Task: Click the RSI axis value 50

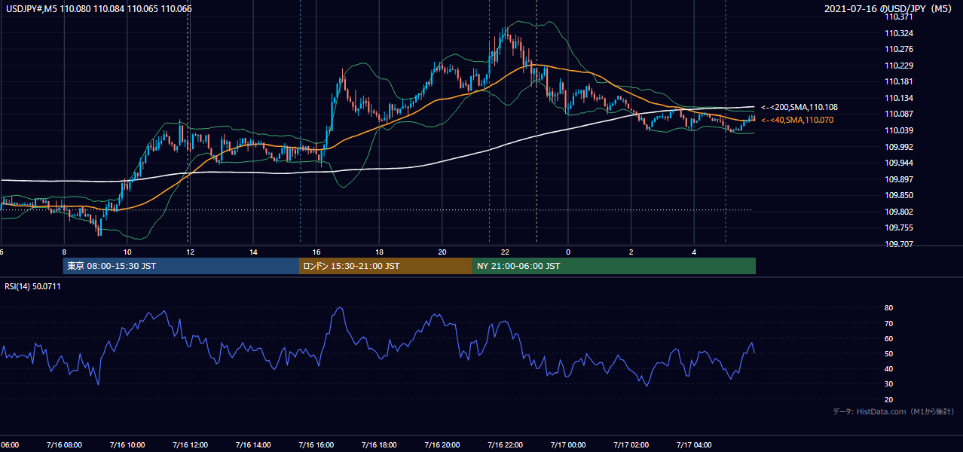Action: point(889,353)
